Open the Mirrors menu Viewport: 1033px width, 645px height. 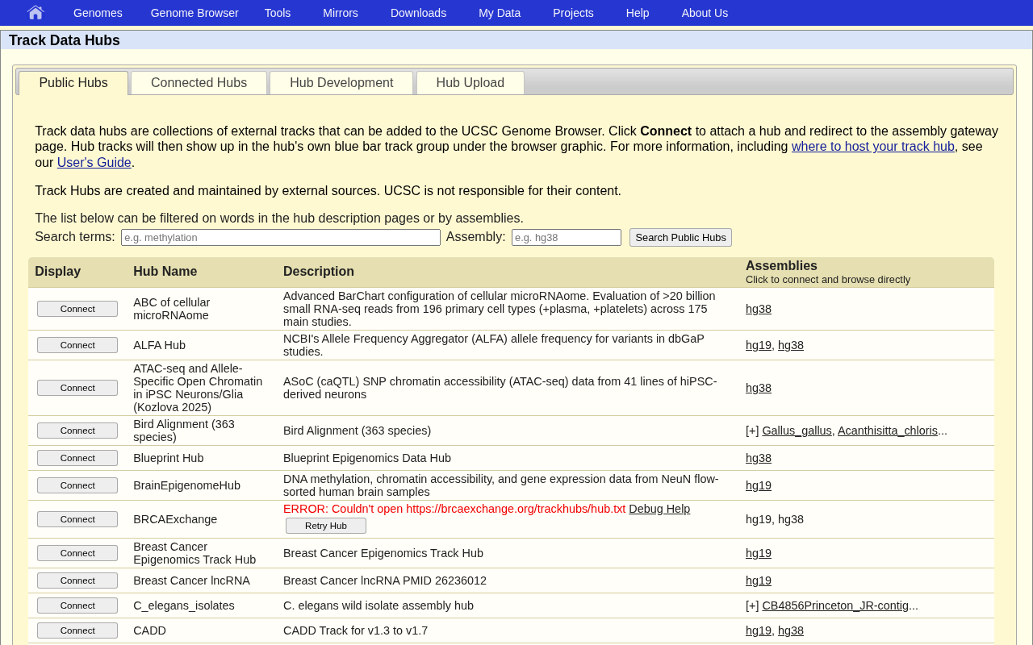[341, 13]
